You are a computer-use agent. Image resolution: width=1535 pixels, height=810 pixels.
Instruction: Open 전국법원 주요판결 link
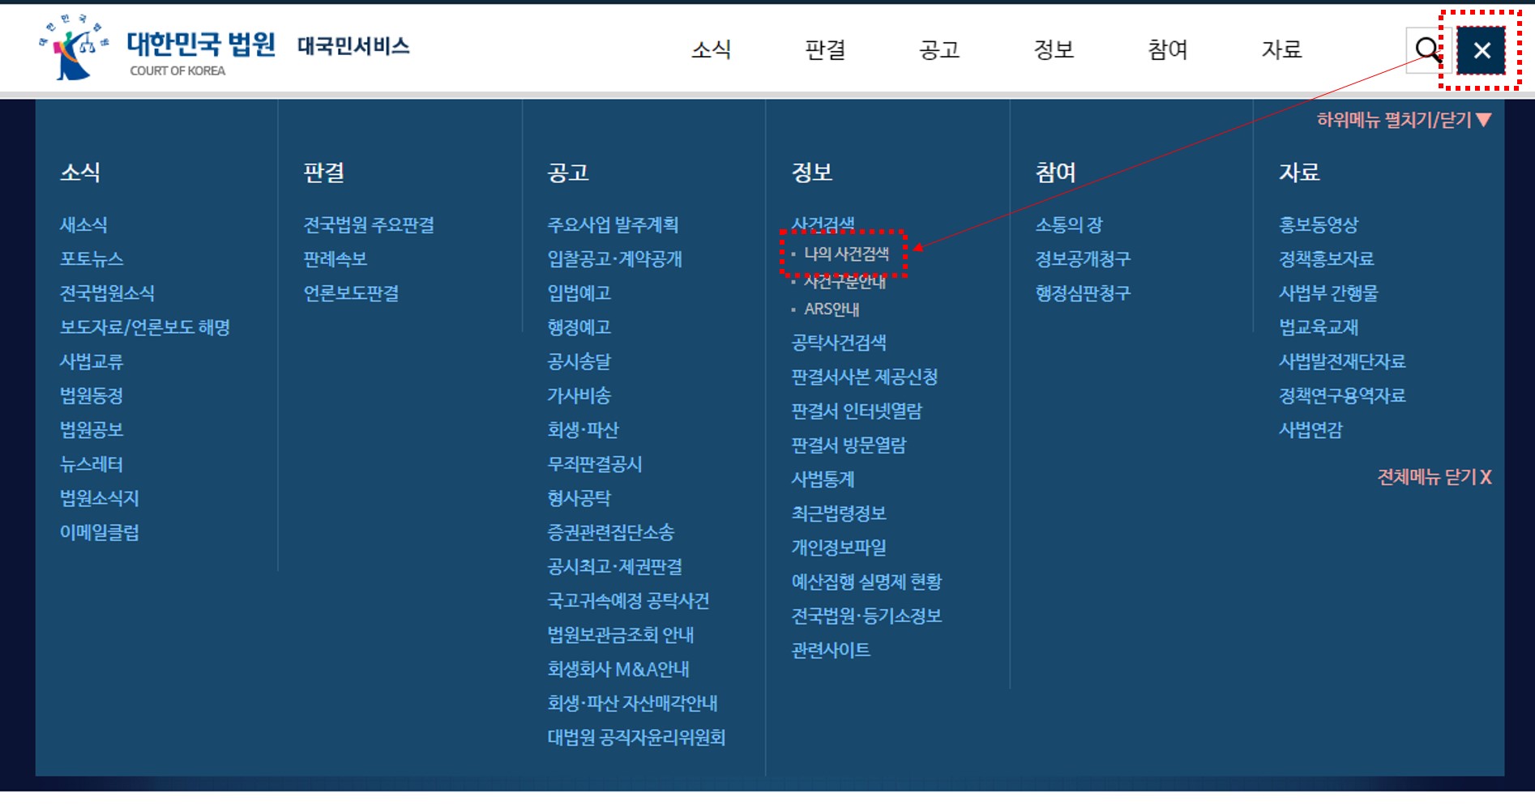[369, 225]
